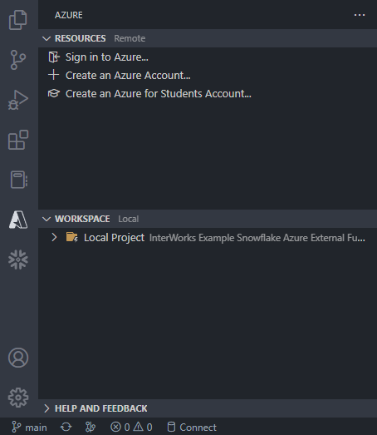Open the Source Control view
The height and width of the screenshot is (435, 377).
(18, 60)
